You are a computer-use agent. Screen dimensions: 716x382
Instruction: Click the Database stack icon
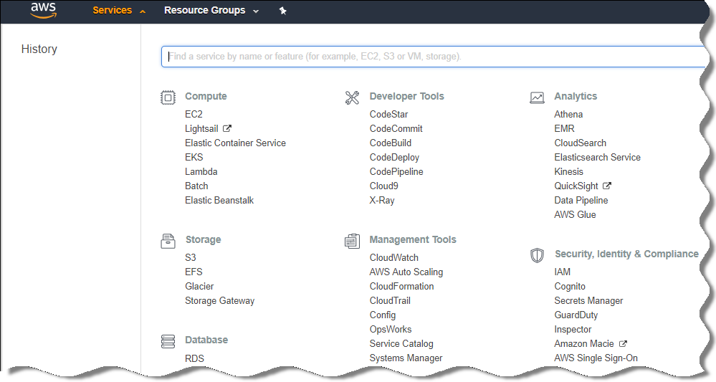coord(168,341)
